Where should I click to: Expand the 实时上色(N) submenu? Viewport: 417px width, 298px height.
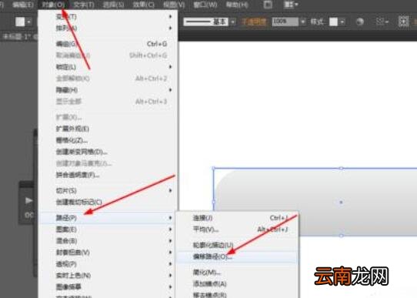[108, 276]
